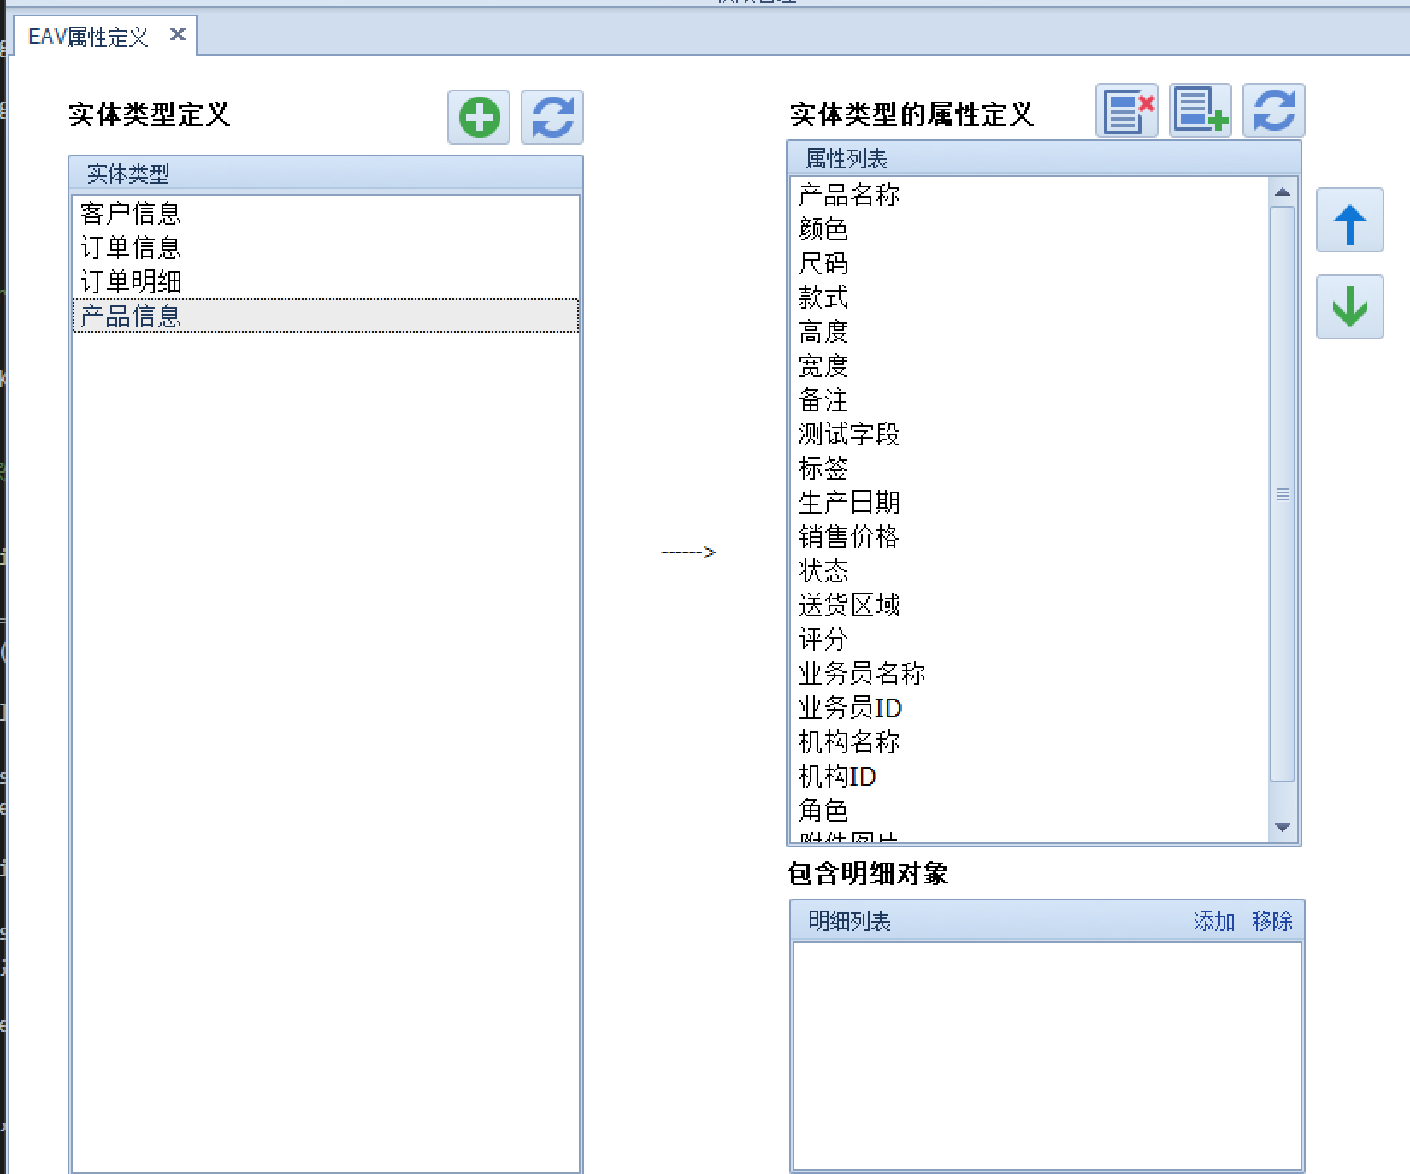Click attribute list scrollbar down arrow
Viewport: 1410px width, 1174px height.
coord(1283,828)
